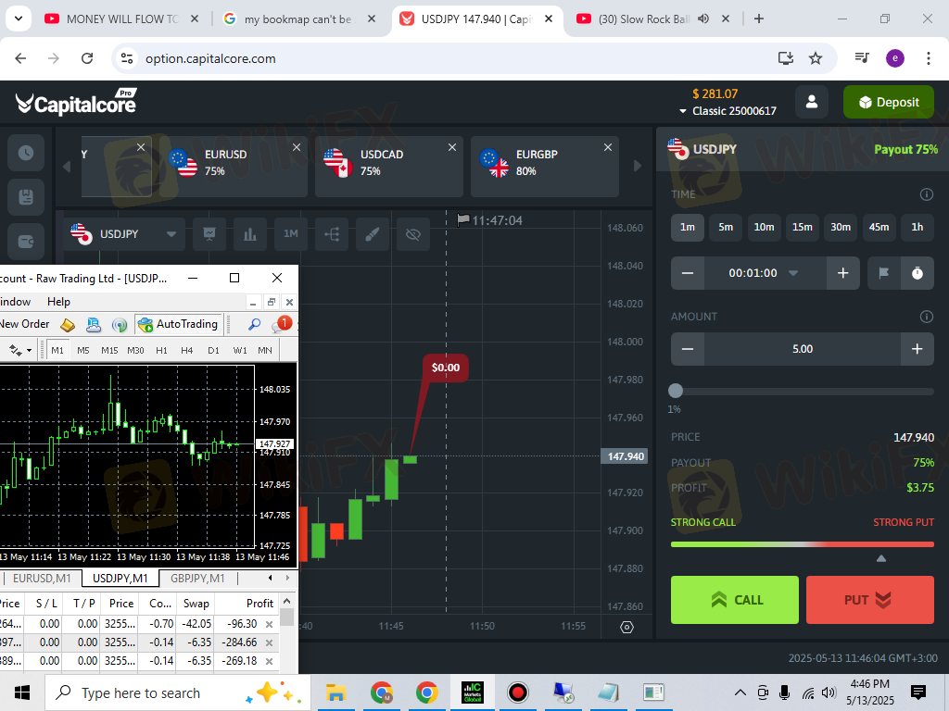Show TIME info icon
The height and width of the screenshot is (711, 949).
(926, 194)
